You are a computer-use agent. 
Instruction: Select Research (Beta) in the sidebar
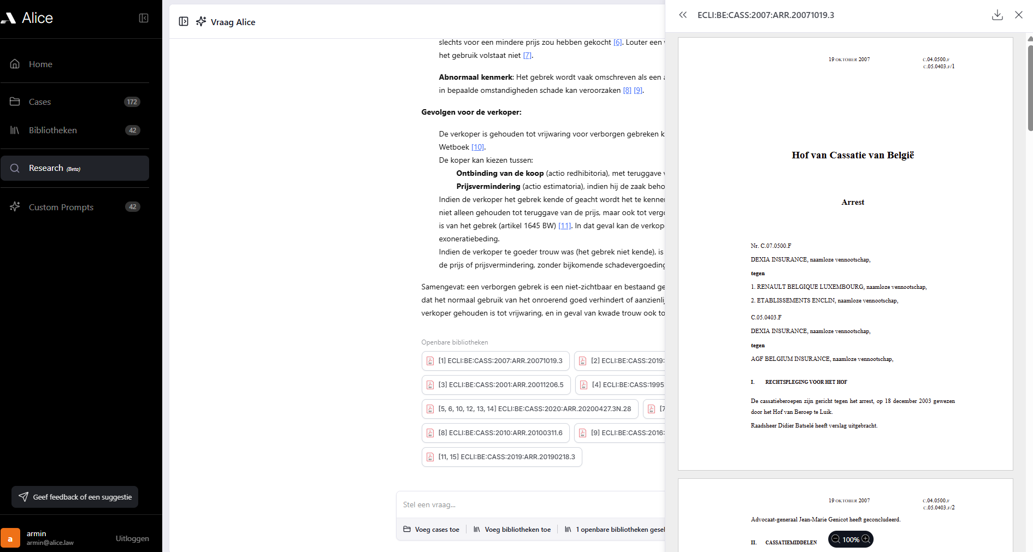pyautogui.click(x=75, y=168)
